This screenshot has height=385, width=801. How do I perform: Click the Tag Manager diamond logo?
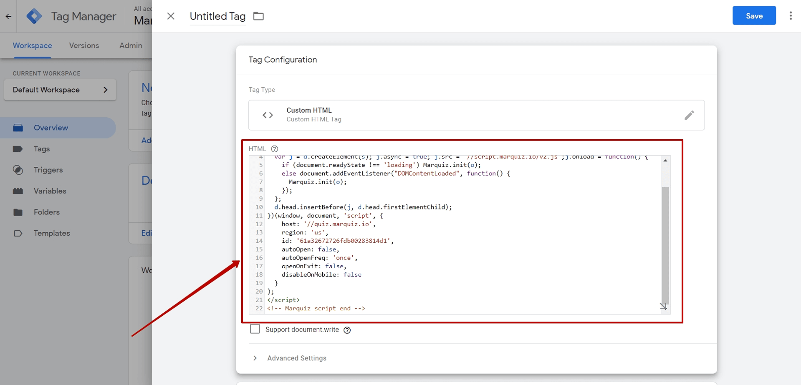tap(34, 16)
